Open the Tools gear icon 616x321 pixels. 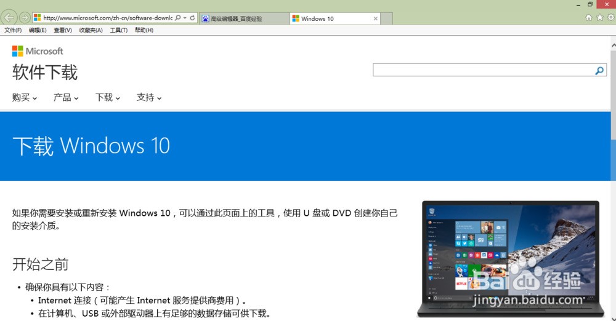click(611, 17)
